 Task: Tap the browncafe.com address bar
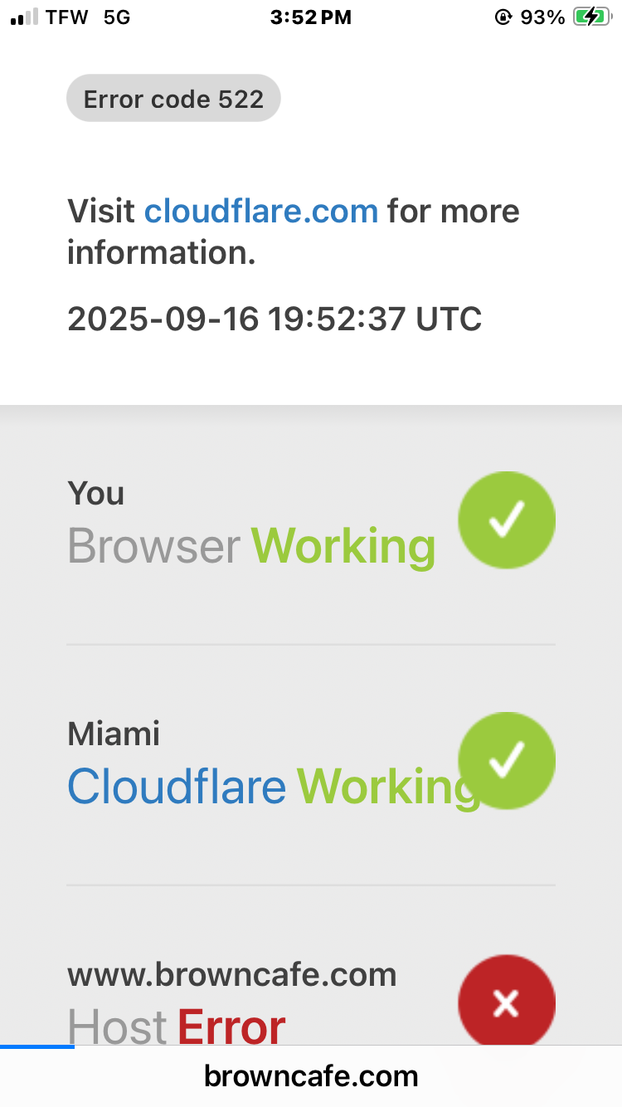[311, 1076]
